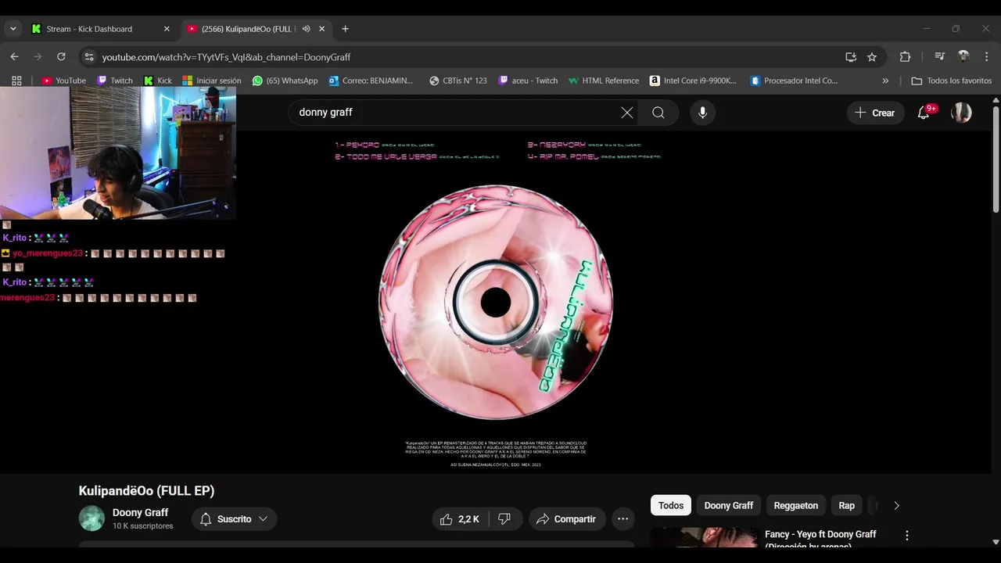
Task: Click yo_merengues23 username in the chat overlay
Action: pyautogui.click(x=48, y=253)
